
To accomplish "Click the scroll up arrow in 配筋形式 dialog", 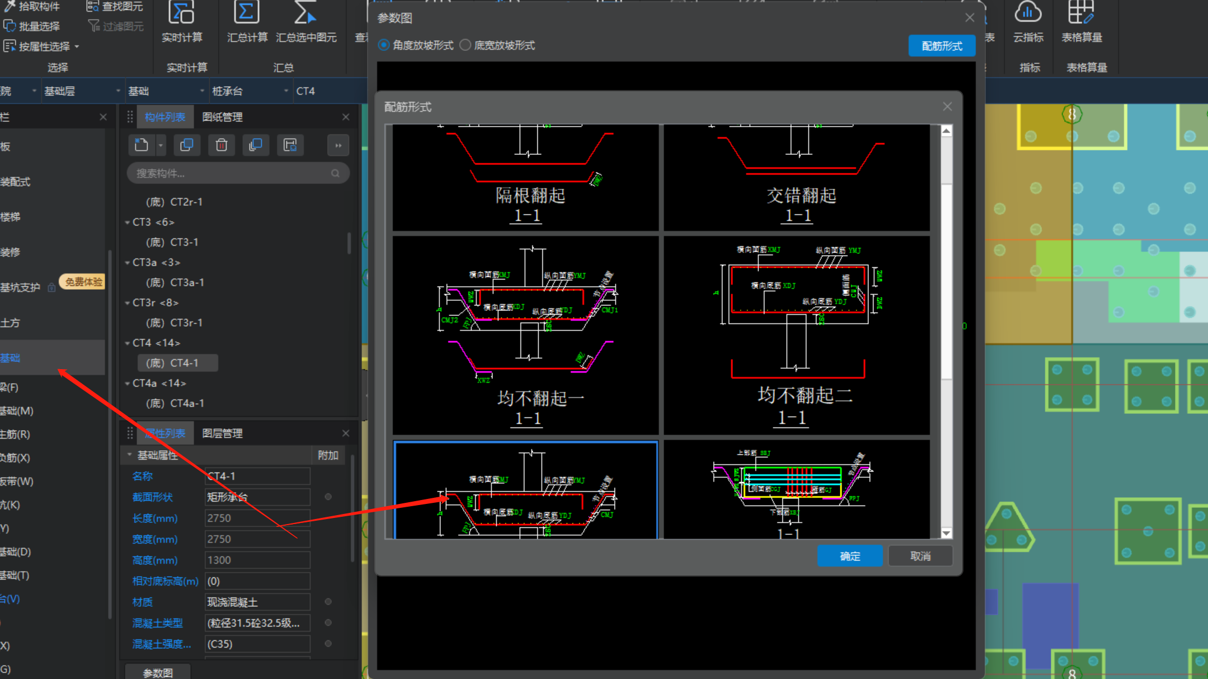I will pyautogui.click(x=946, y=130).
